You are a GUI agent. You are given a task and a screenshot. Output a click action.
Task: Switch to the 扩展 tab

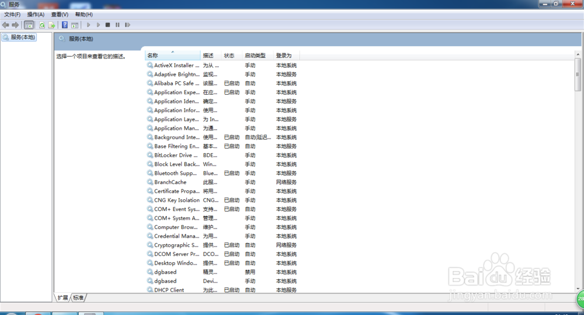[x=62, y=297]
